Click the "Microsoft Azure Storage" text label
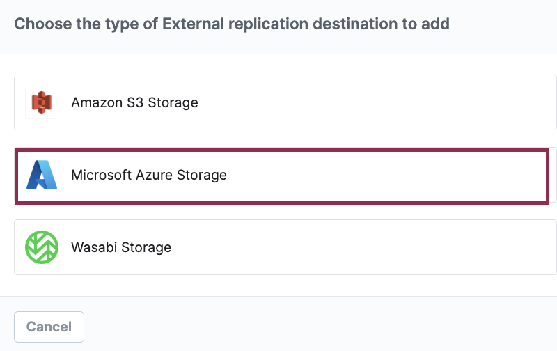Viewport: 557px width, 351px height. (149, 175)
